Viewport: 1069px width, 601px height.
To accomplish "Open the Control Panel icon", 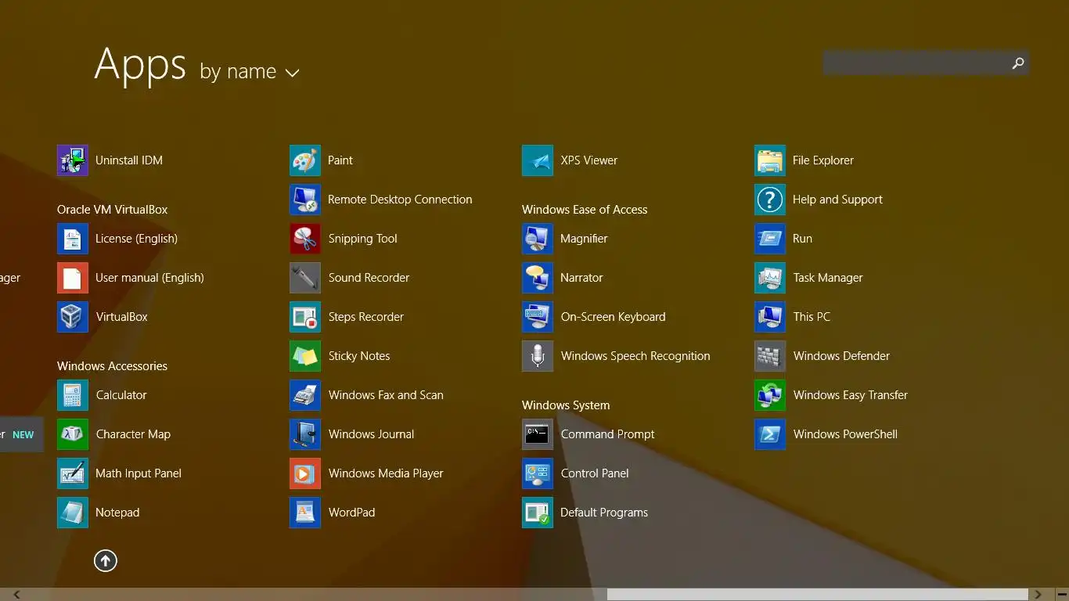I will (538, 473).
